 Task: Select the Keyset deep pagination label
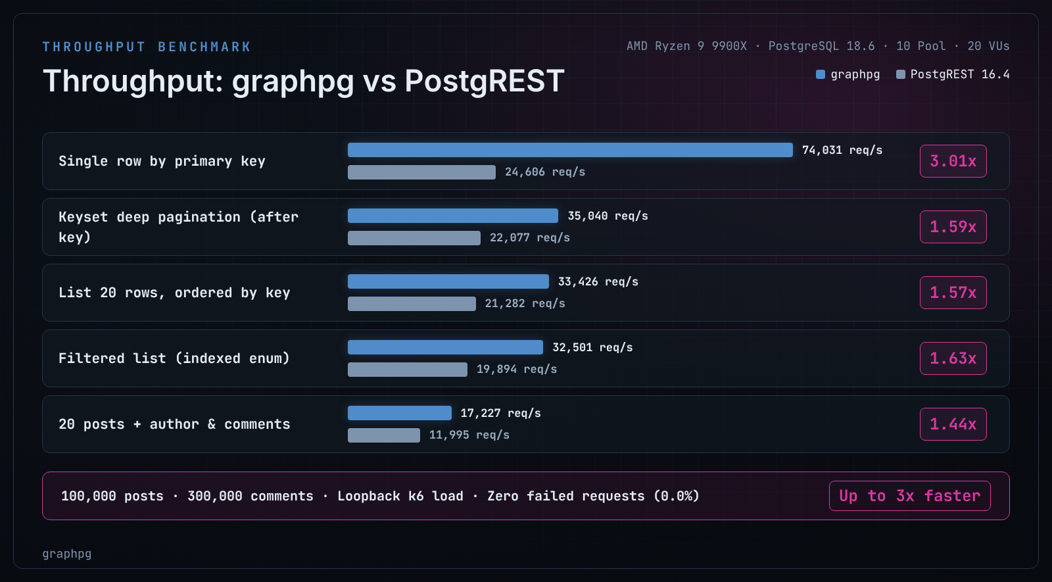click(178, 227)
